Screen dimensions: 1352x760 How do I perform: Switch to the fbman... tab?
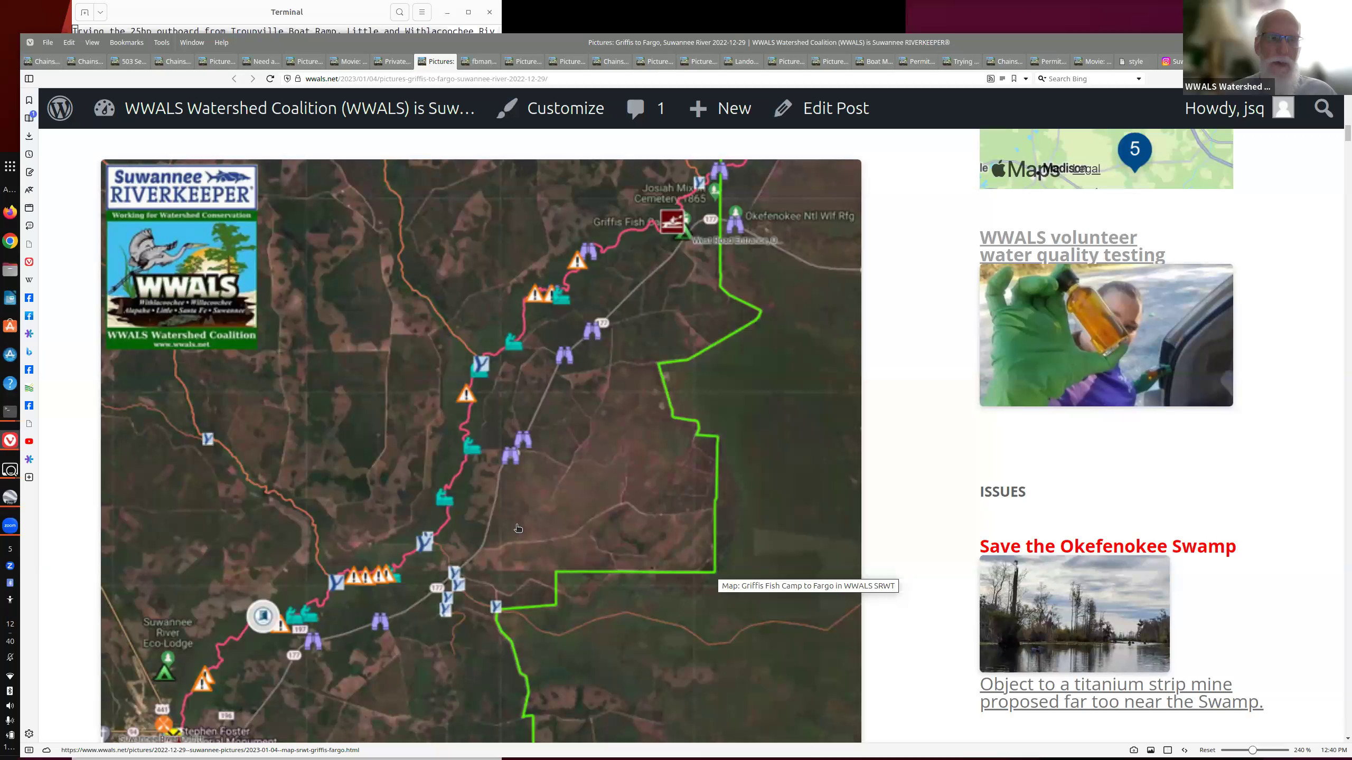(x=479, y=61)
